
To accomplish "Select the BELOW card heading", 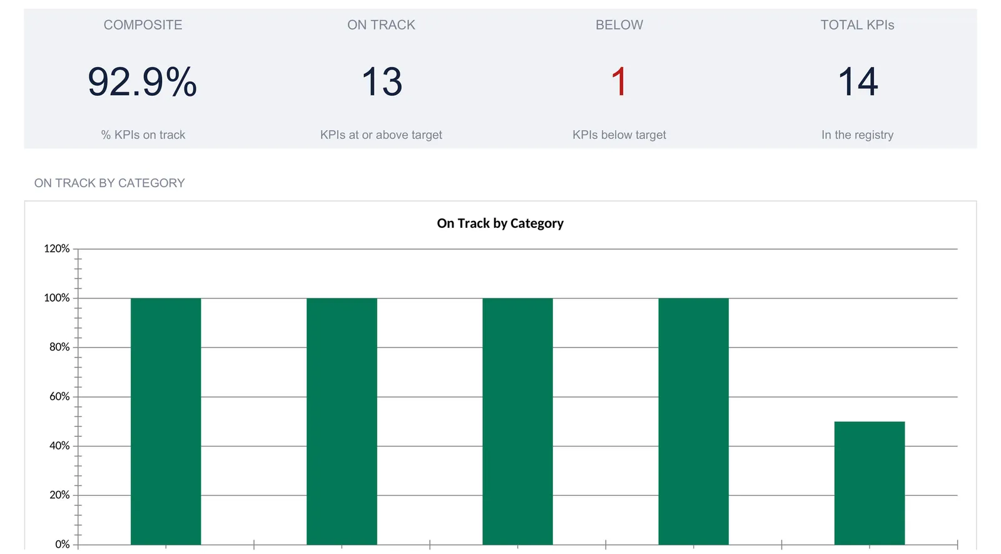I will (619, 25).
